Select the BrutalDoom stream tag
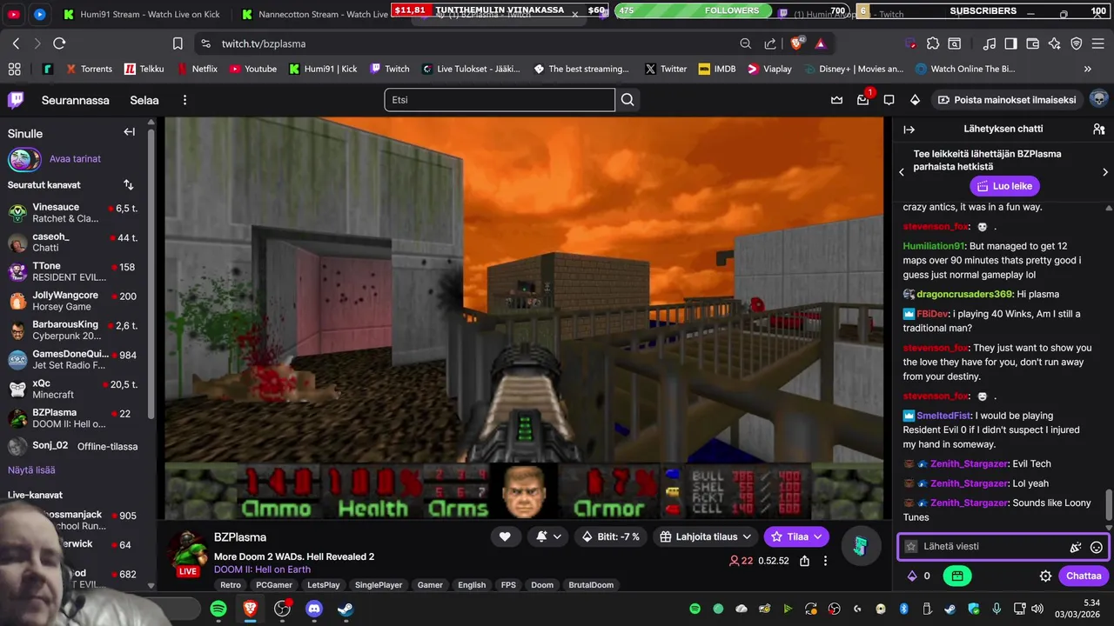The height and width of the screenshot is (626, 1114). click(x=591, y=585)
